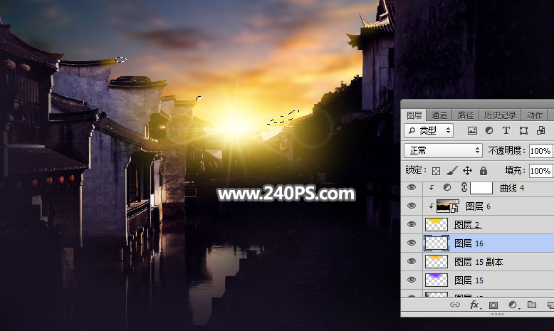The height and width of the screenshot is (331, 554).
Task: Click the 图层 2 thumbnail
Action: click(x=437, y=225)
